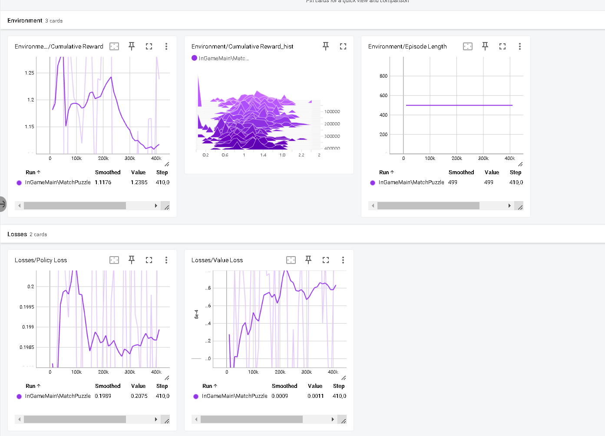Click Value column header in Value Loss table
Image resolution: width=605 pixels, height=436 pixels.
click(315, 386)
